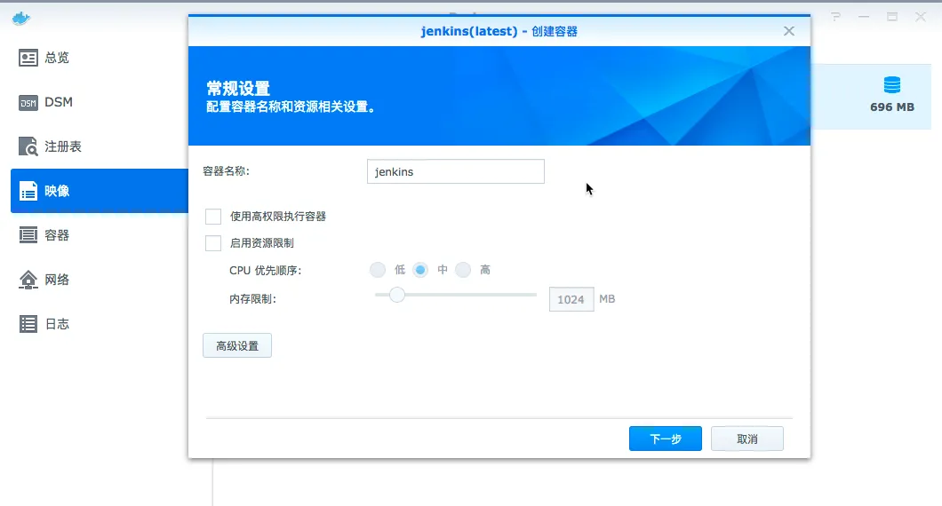Viewport: 942px width, 506px height.
Task: Select 高 CPU priority radio button
Action: pos(463,270)
